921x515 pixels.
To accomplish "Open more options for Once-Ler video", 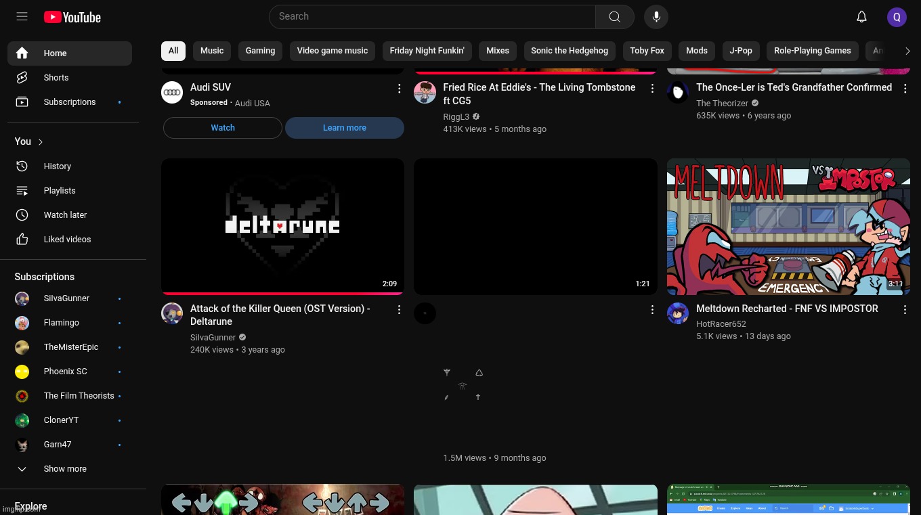I will (905, 89).
